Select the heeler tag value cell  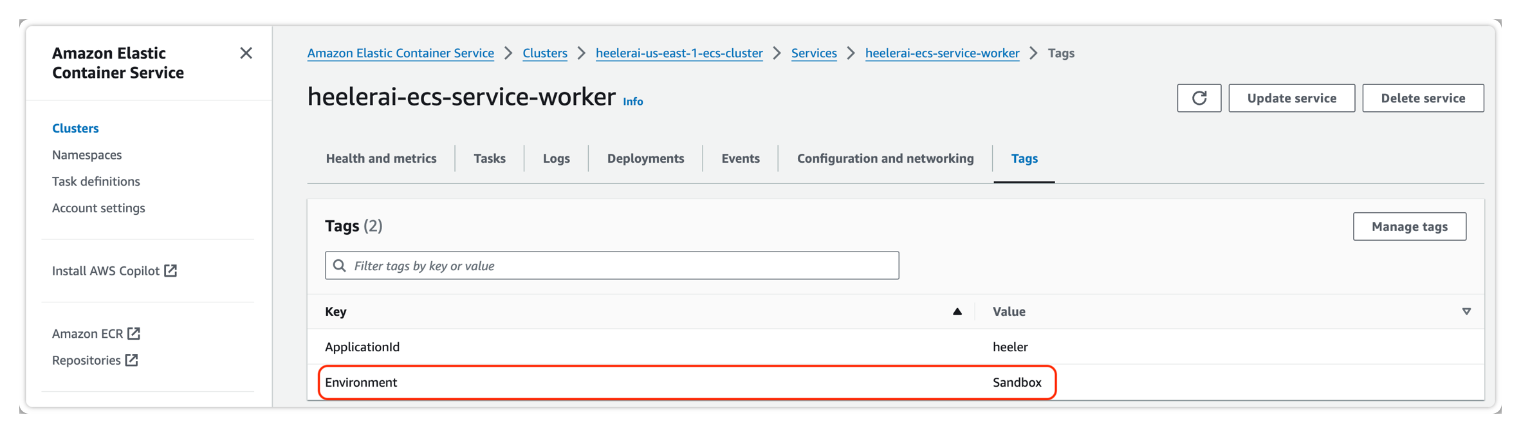(x=1010, y=347)
